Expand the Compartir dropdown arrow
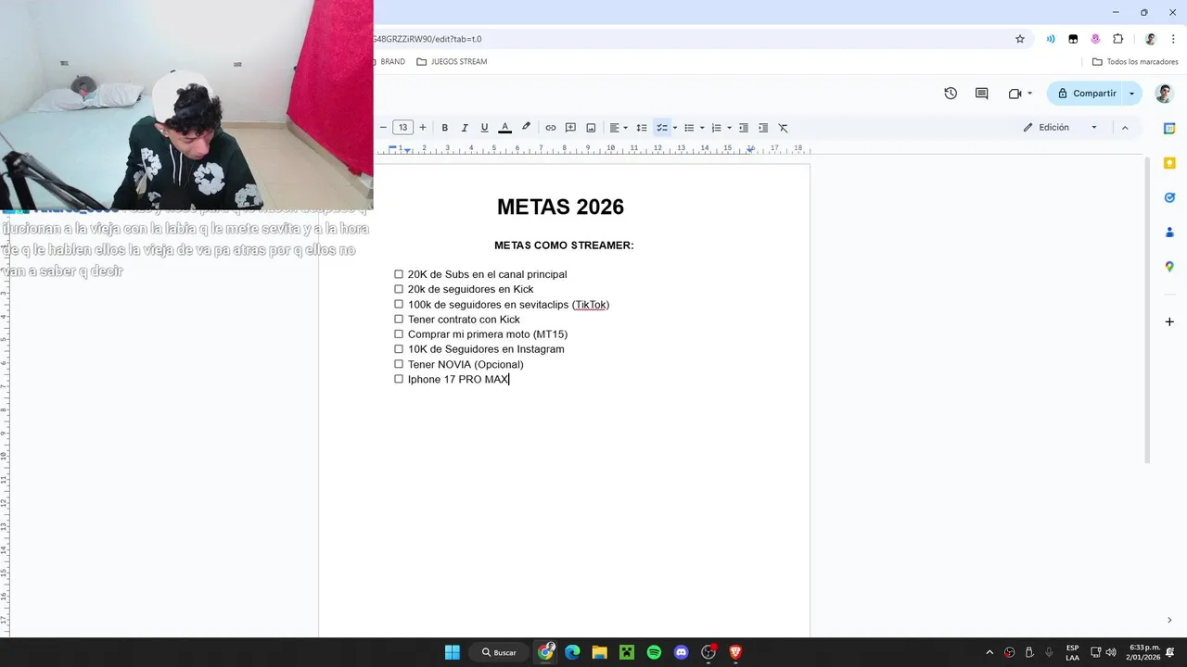1187x667 pixels. coord(1131,94)
